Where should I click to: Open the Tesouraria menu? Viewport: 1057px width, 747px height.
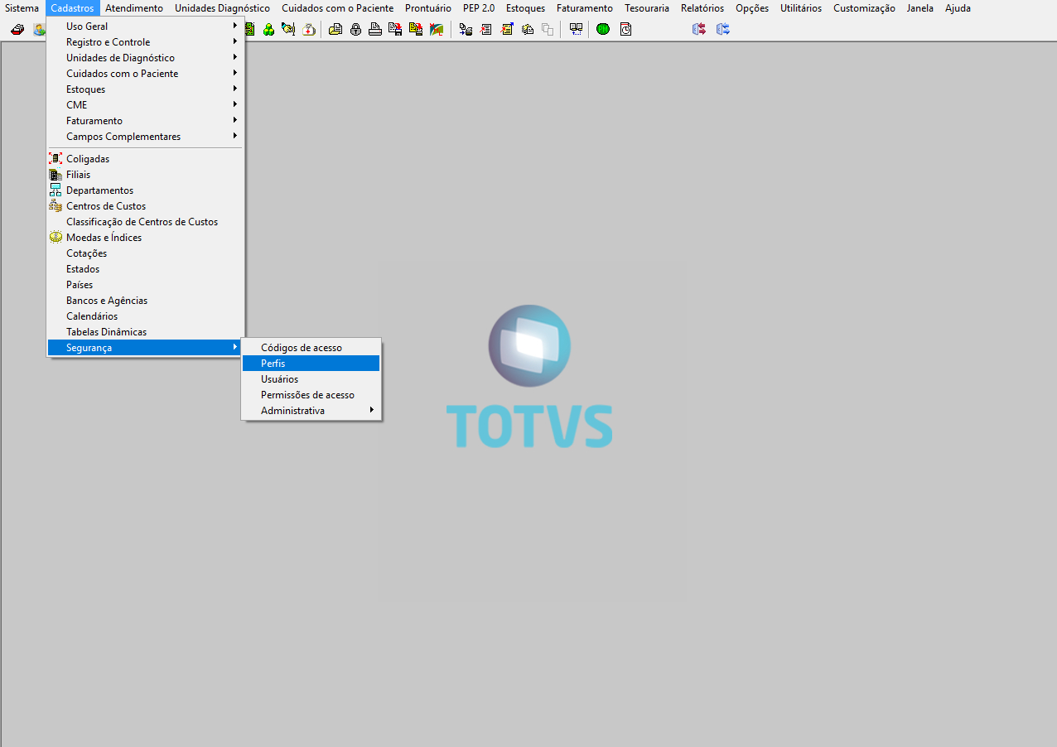point(647,8)
